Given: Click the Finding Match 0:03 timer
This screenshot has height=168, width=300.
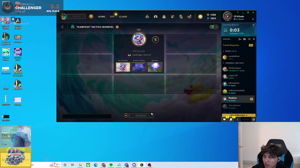Looking at the screenshot, I should coord(234,30).
